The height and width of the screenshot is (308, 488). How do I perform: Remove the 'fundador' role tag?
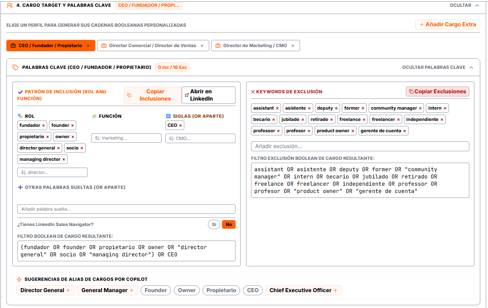44,125
